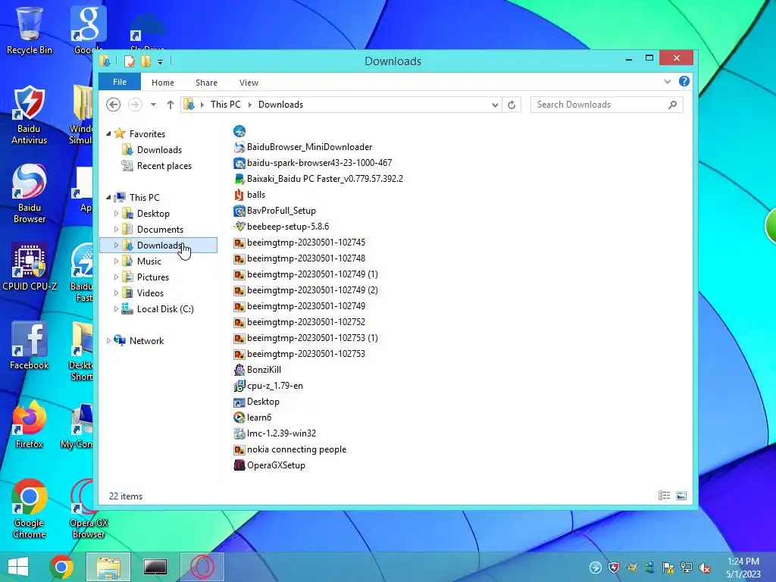Viewport: 776px width, 582px height.
Task: Select lmc-1.2.39-win32 installer icon
Action: 239,433
